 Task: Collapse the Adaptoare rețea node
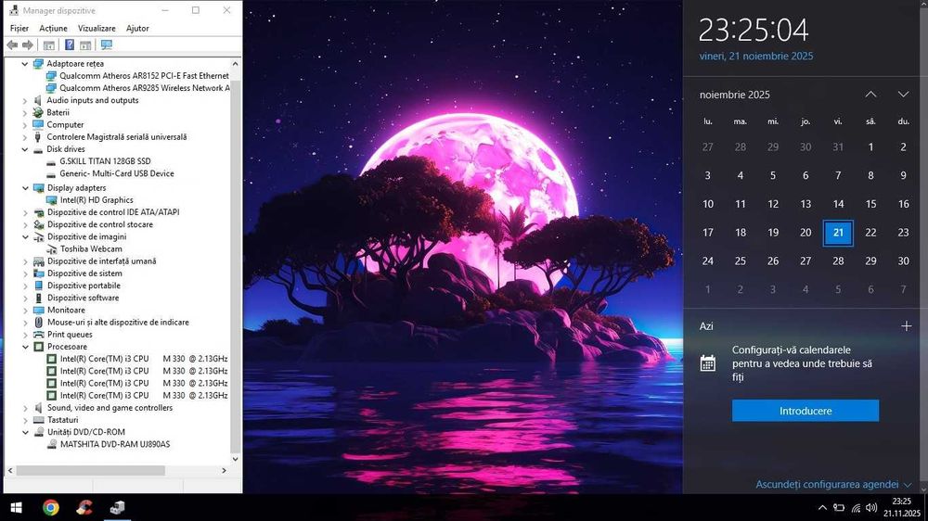click(25, 64)
